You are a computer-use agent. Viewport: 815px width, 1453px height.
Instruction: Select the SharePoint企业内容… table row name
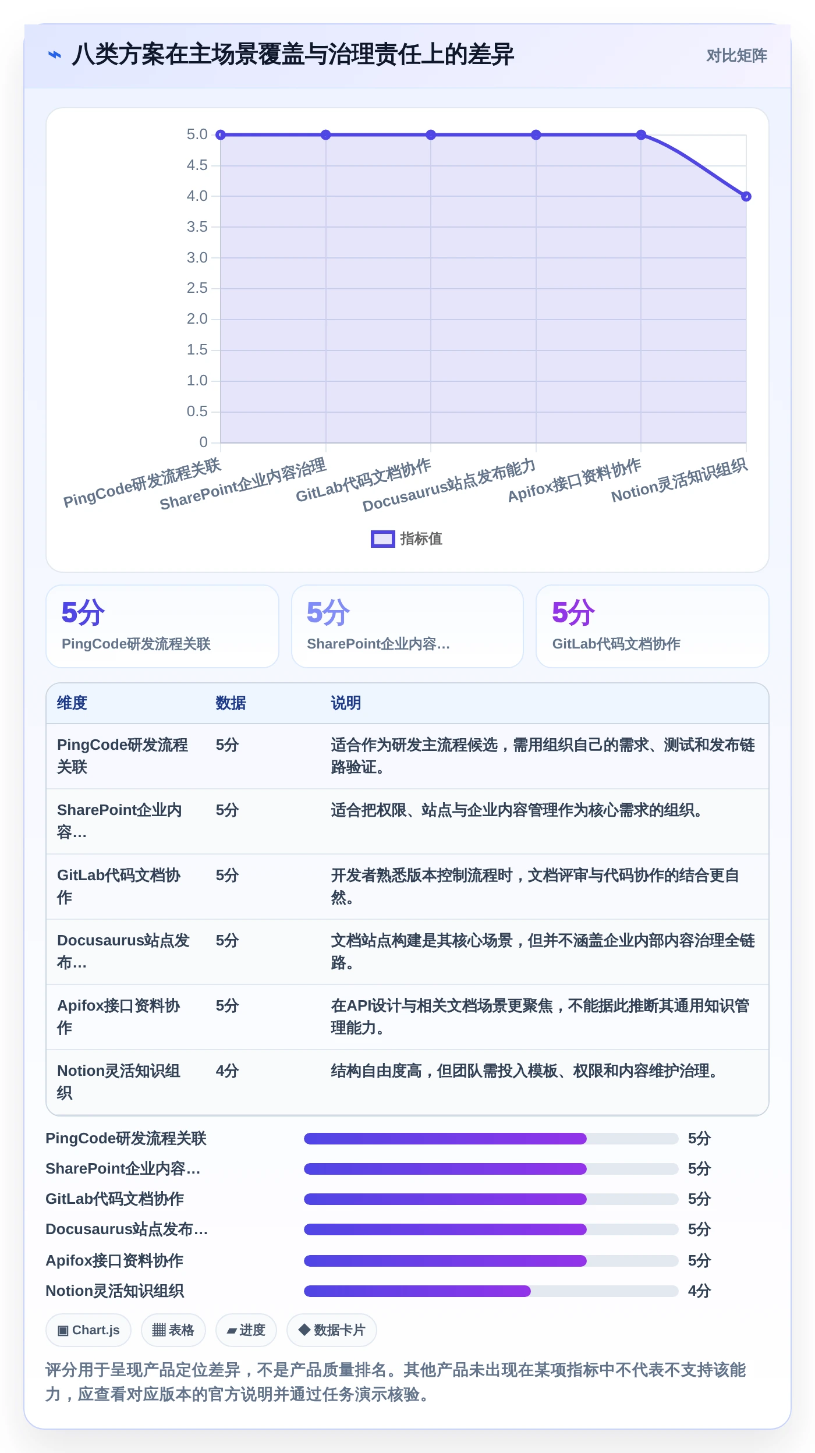(120, 821)
